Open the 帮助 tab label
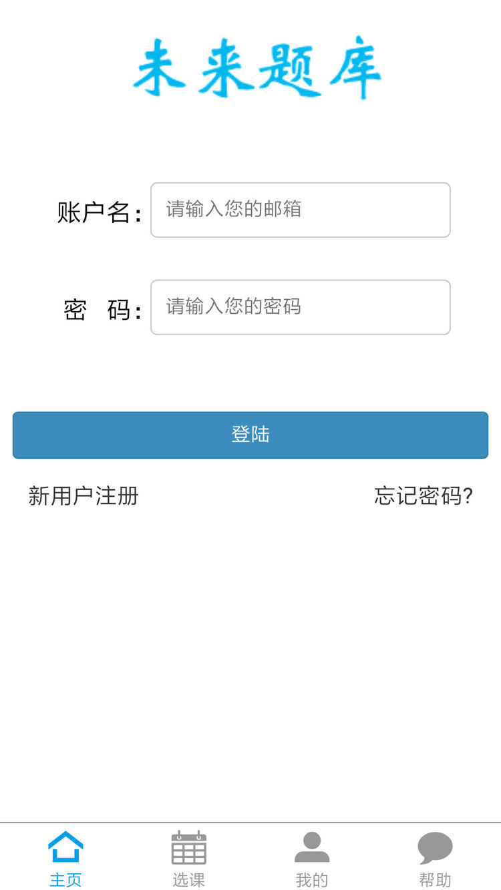This screenshot has height=890, width=501. 435,880
